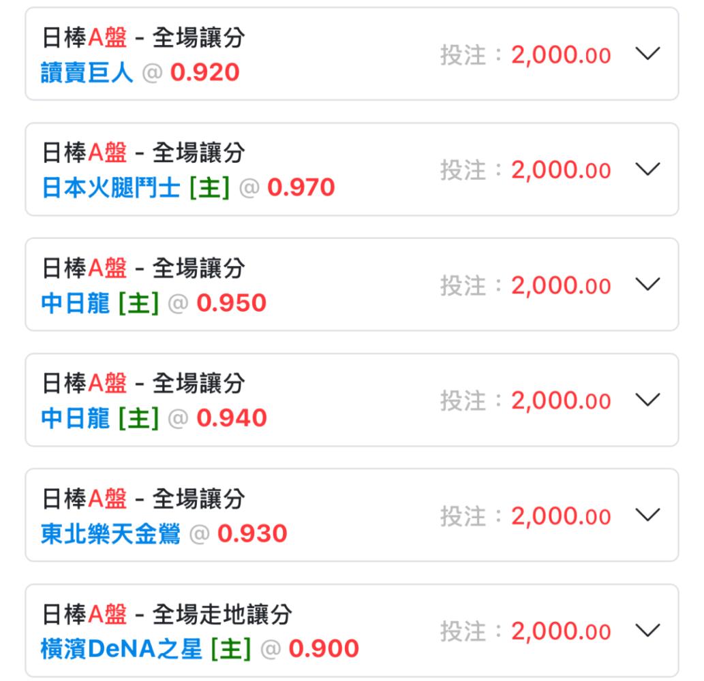The height and width of the screenshot is (681, 704).
Task: Expand the 中日龍 0.950 bet chevron
Action: pos(647,285)
